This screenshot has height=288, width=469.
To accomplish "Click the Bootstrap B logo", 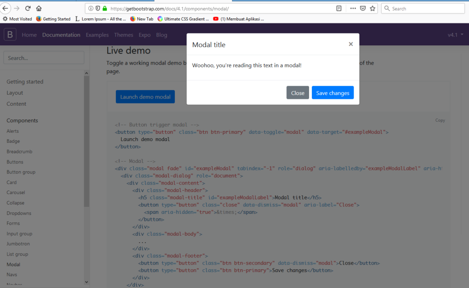I will (10, 35).
